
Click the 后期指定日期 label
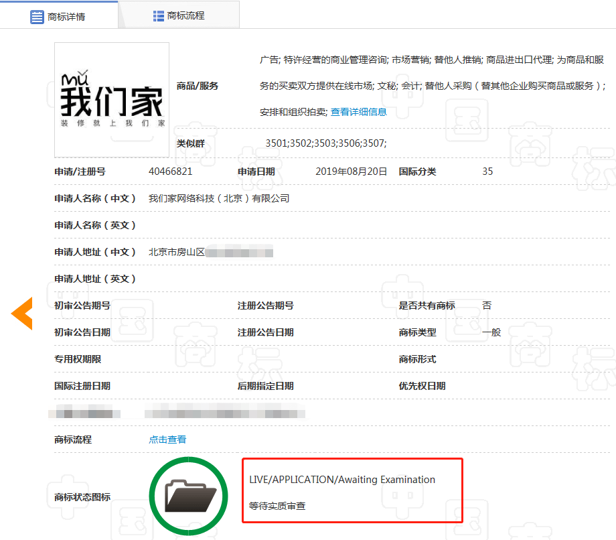266,386
